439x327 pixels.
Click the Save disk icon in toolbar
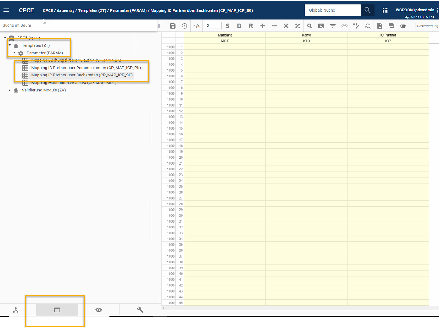[x=173, y=26]
